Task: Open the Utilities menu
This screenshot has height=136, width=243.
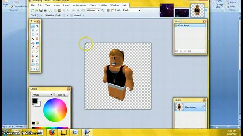Action: (x=103, y=5)
